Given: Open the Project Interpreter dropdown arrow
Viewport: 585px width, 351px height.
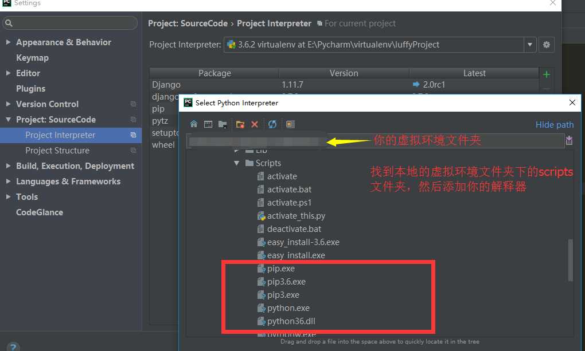Looking at the screenshot, I should (530, 45).
